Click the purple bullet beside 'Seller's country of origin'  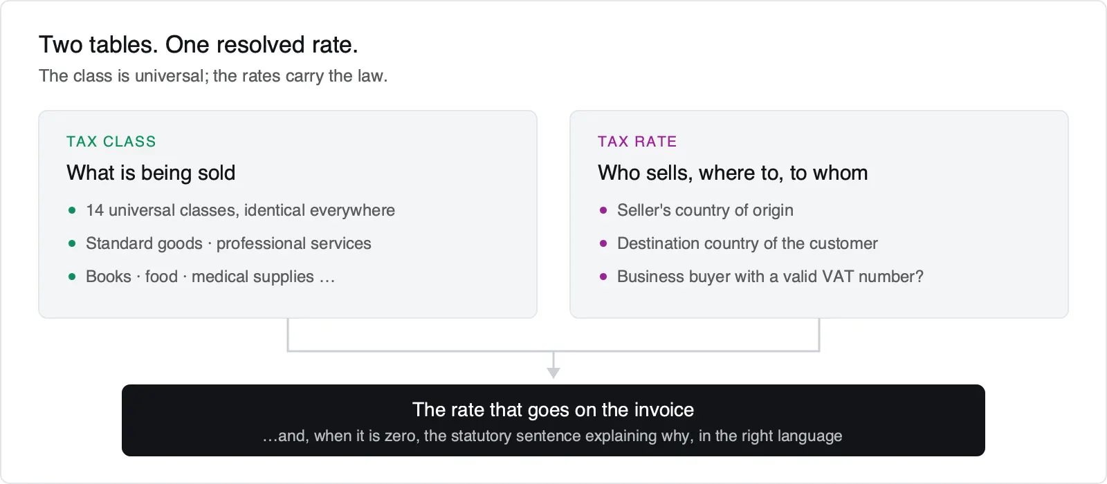coord(603,210)
